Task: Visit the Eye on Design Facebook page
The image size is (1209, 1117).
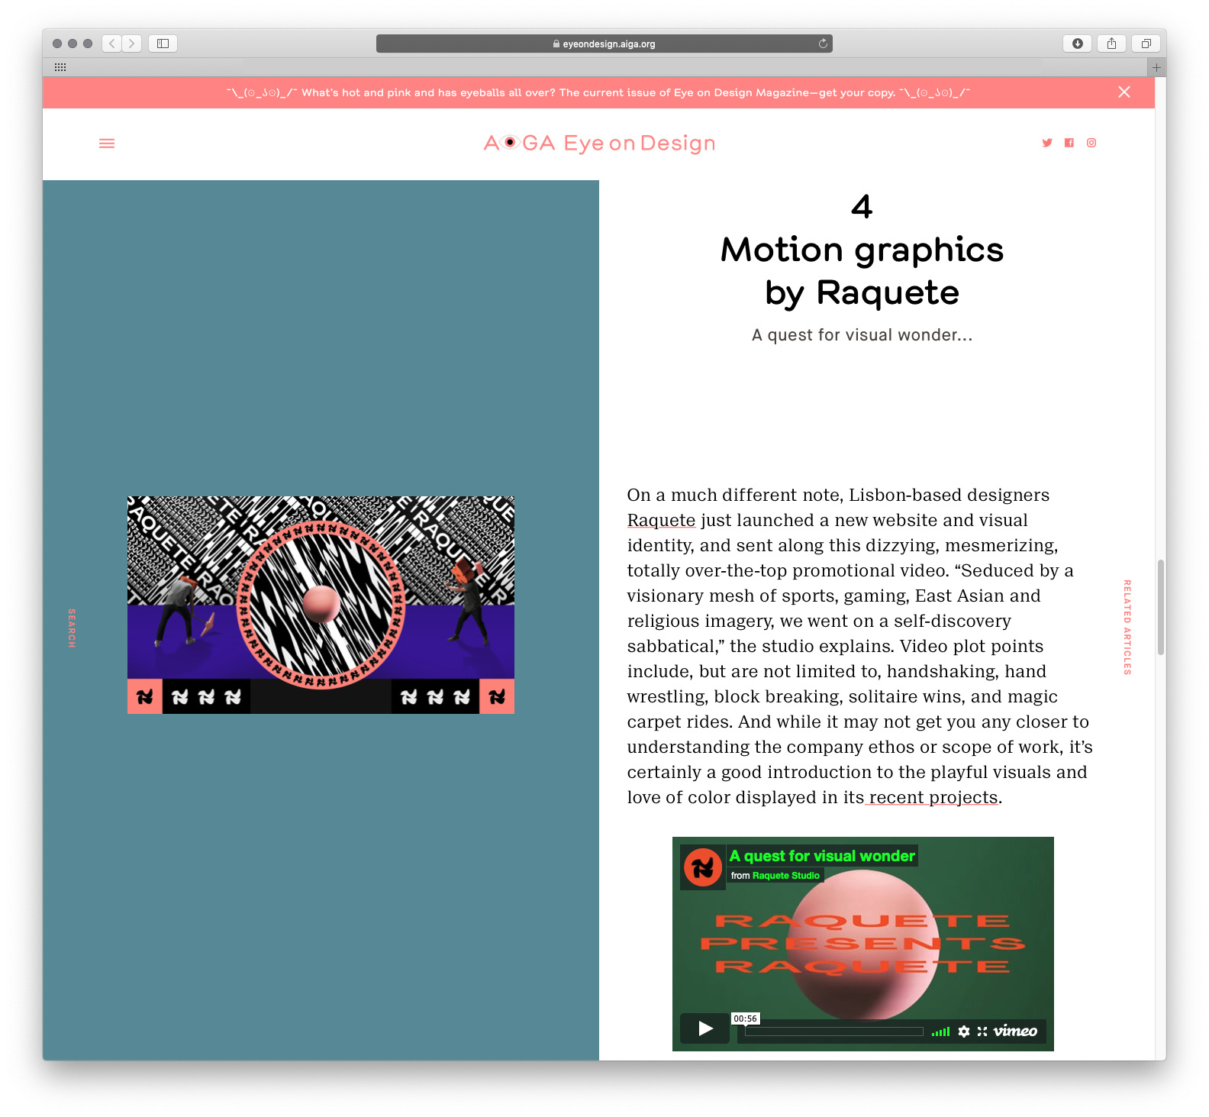Action: pos(1069,143)
